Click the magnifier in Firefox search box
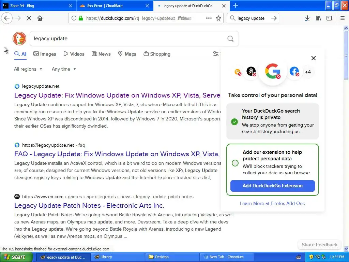The width and height of the screenshot is (349, 262). coord(232,18)
